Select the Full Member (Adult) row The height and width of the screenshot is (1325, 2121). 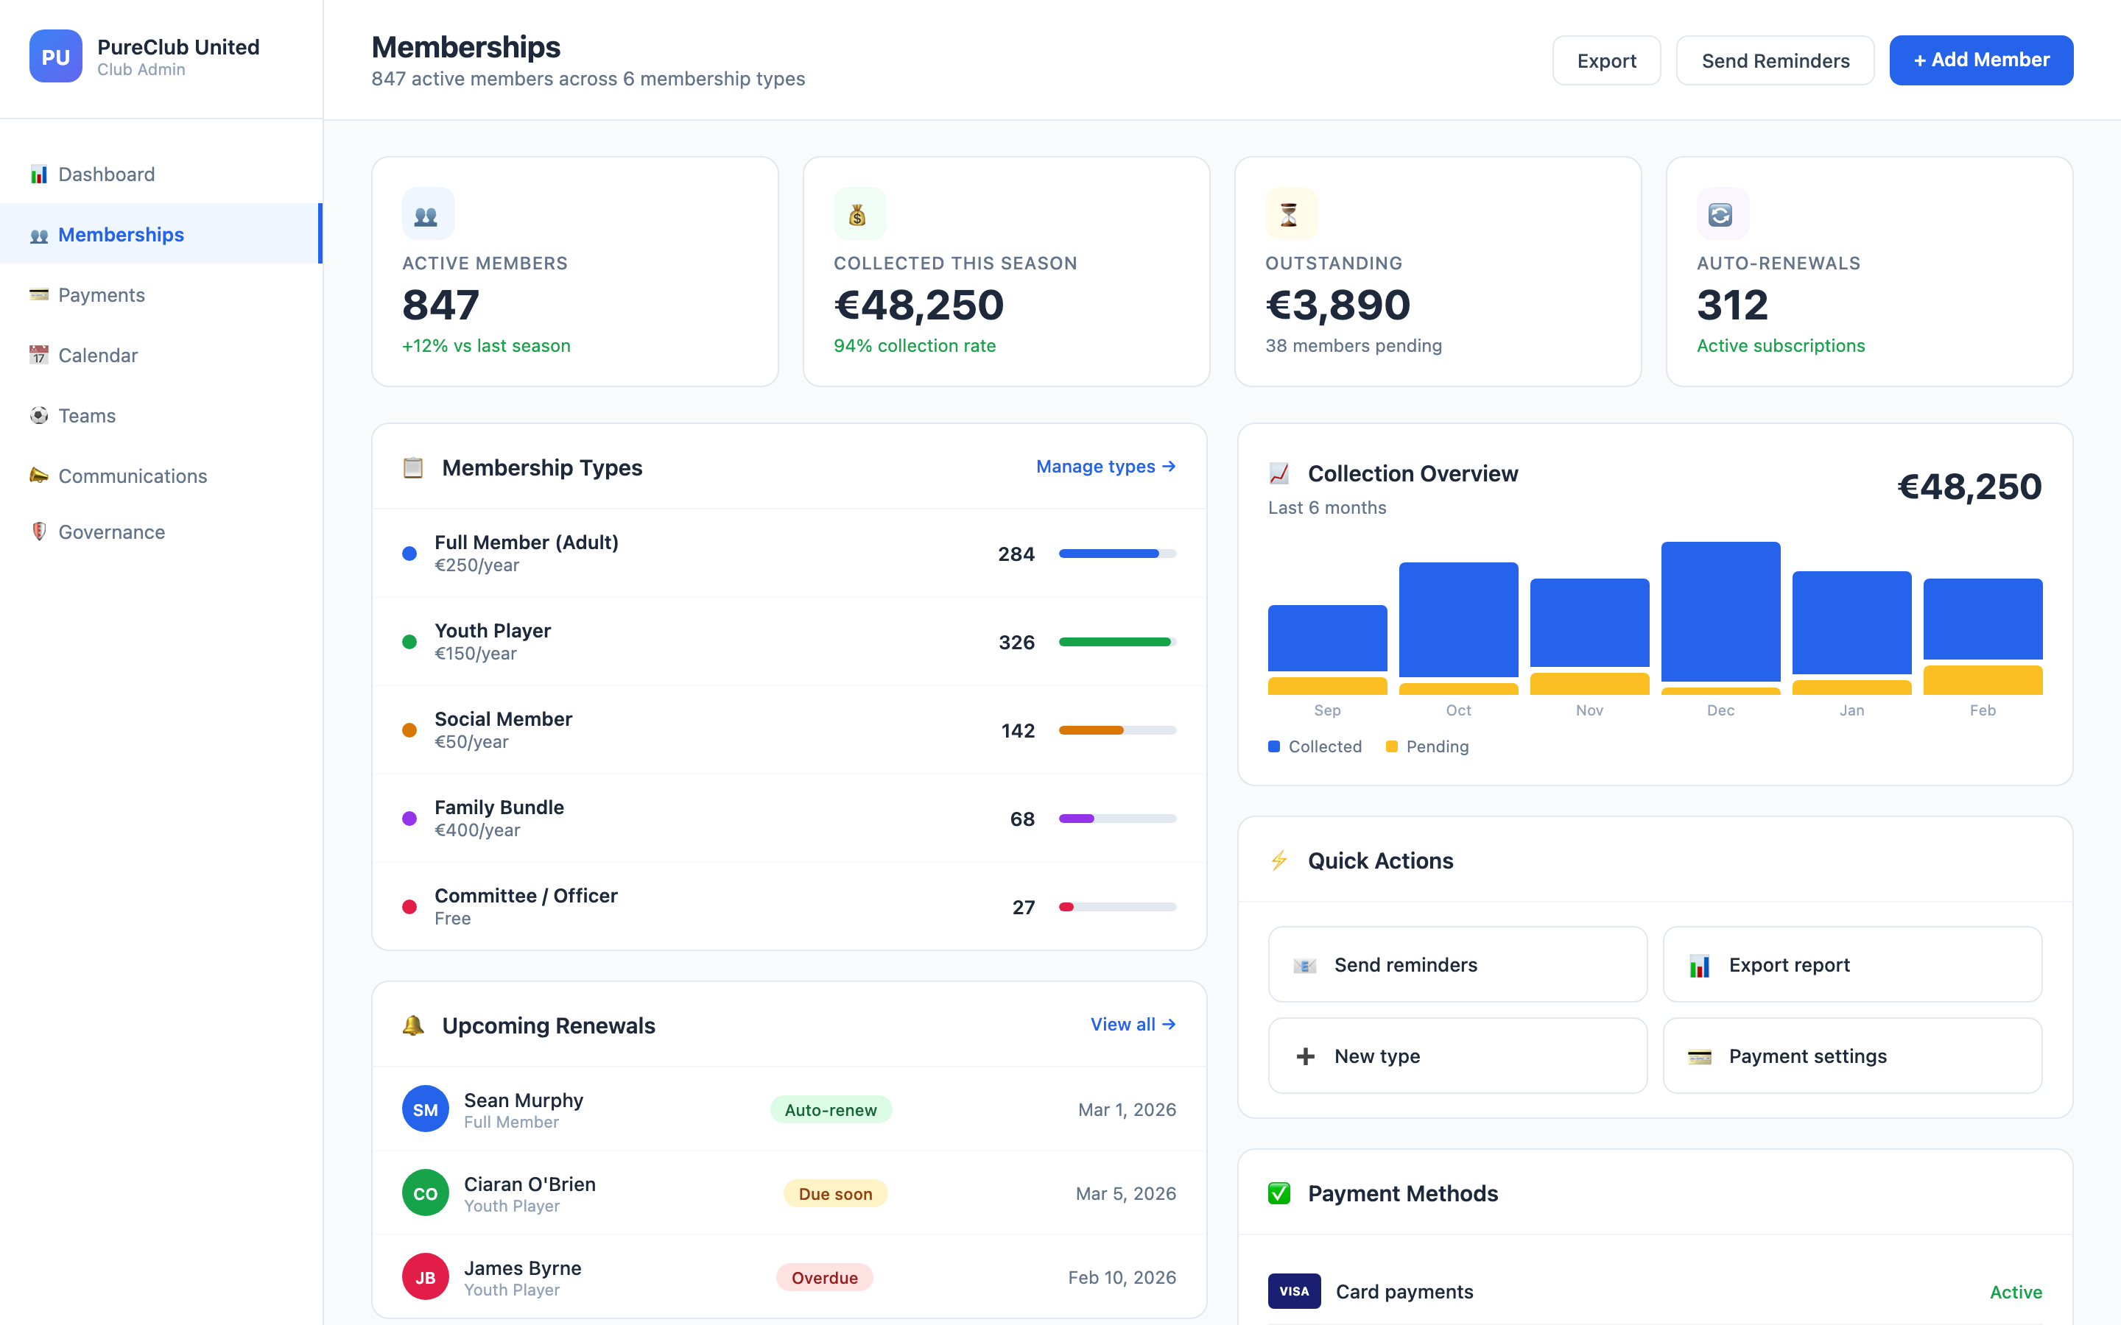pos(789,554)
